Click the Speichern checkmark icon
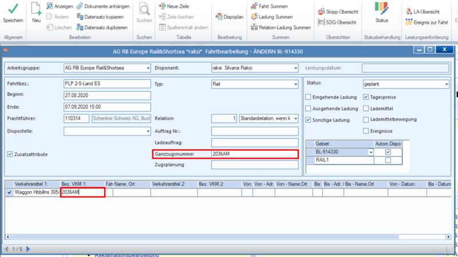 13,9
